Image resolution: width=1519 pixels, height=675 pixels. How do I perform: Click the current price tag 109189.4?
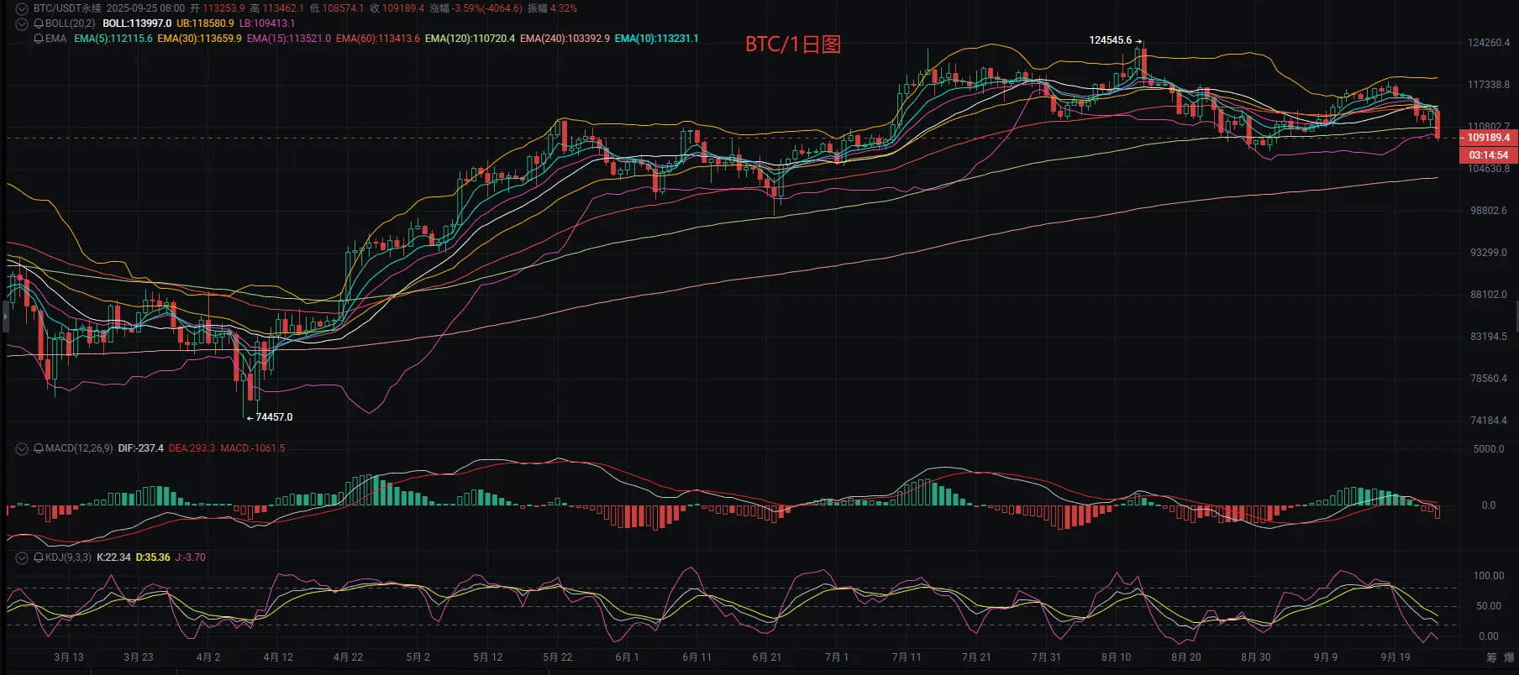pos(1488,138)
